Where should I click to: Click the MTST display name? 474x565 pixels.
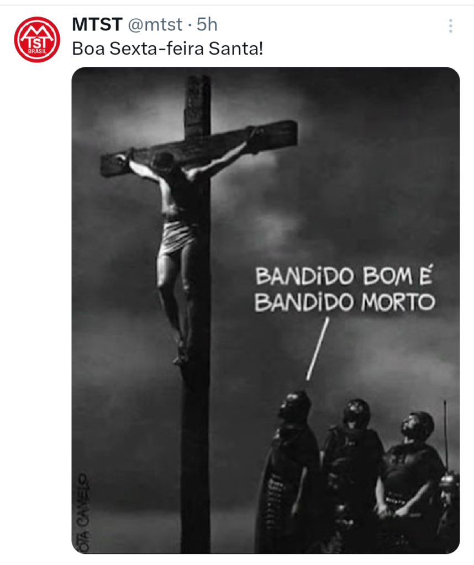(x=97, y=24)
